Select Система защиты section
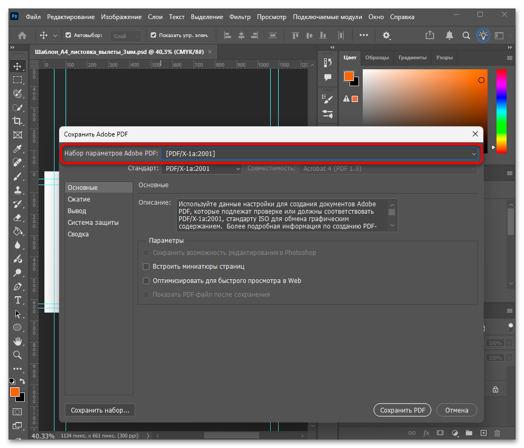The width and height of the screenshot is (524, 448). (x=99, y=223)
